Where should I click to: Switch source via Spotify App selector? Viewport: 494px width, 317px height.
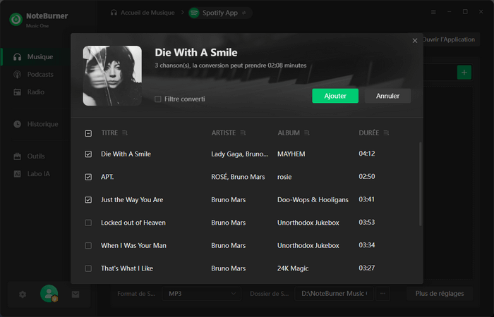219,13
